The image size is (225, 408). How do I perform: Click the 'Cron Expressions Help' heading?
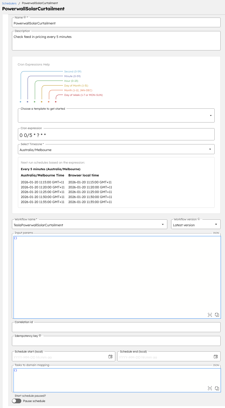click(34, 65)
